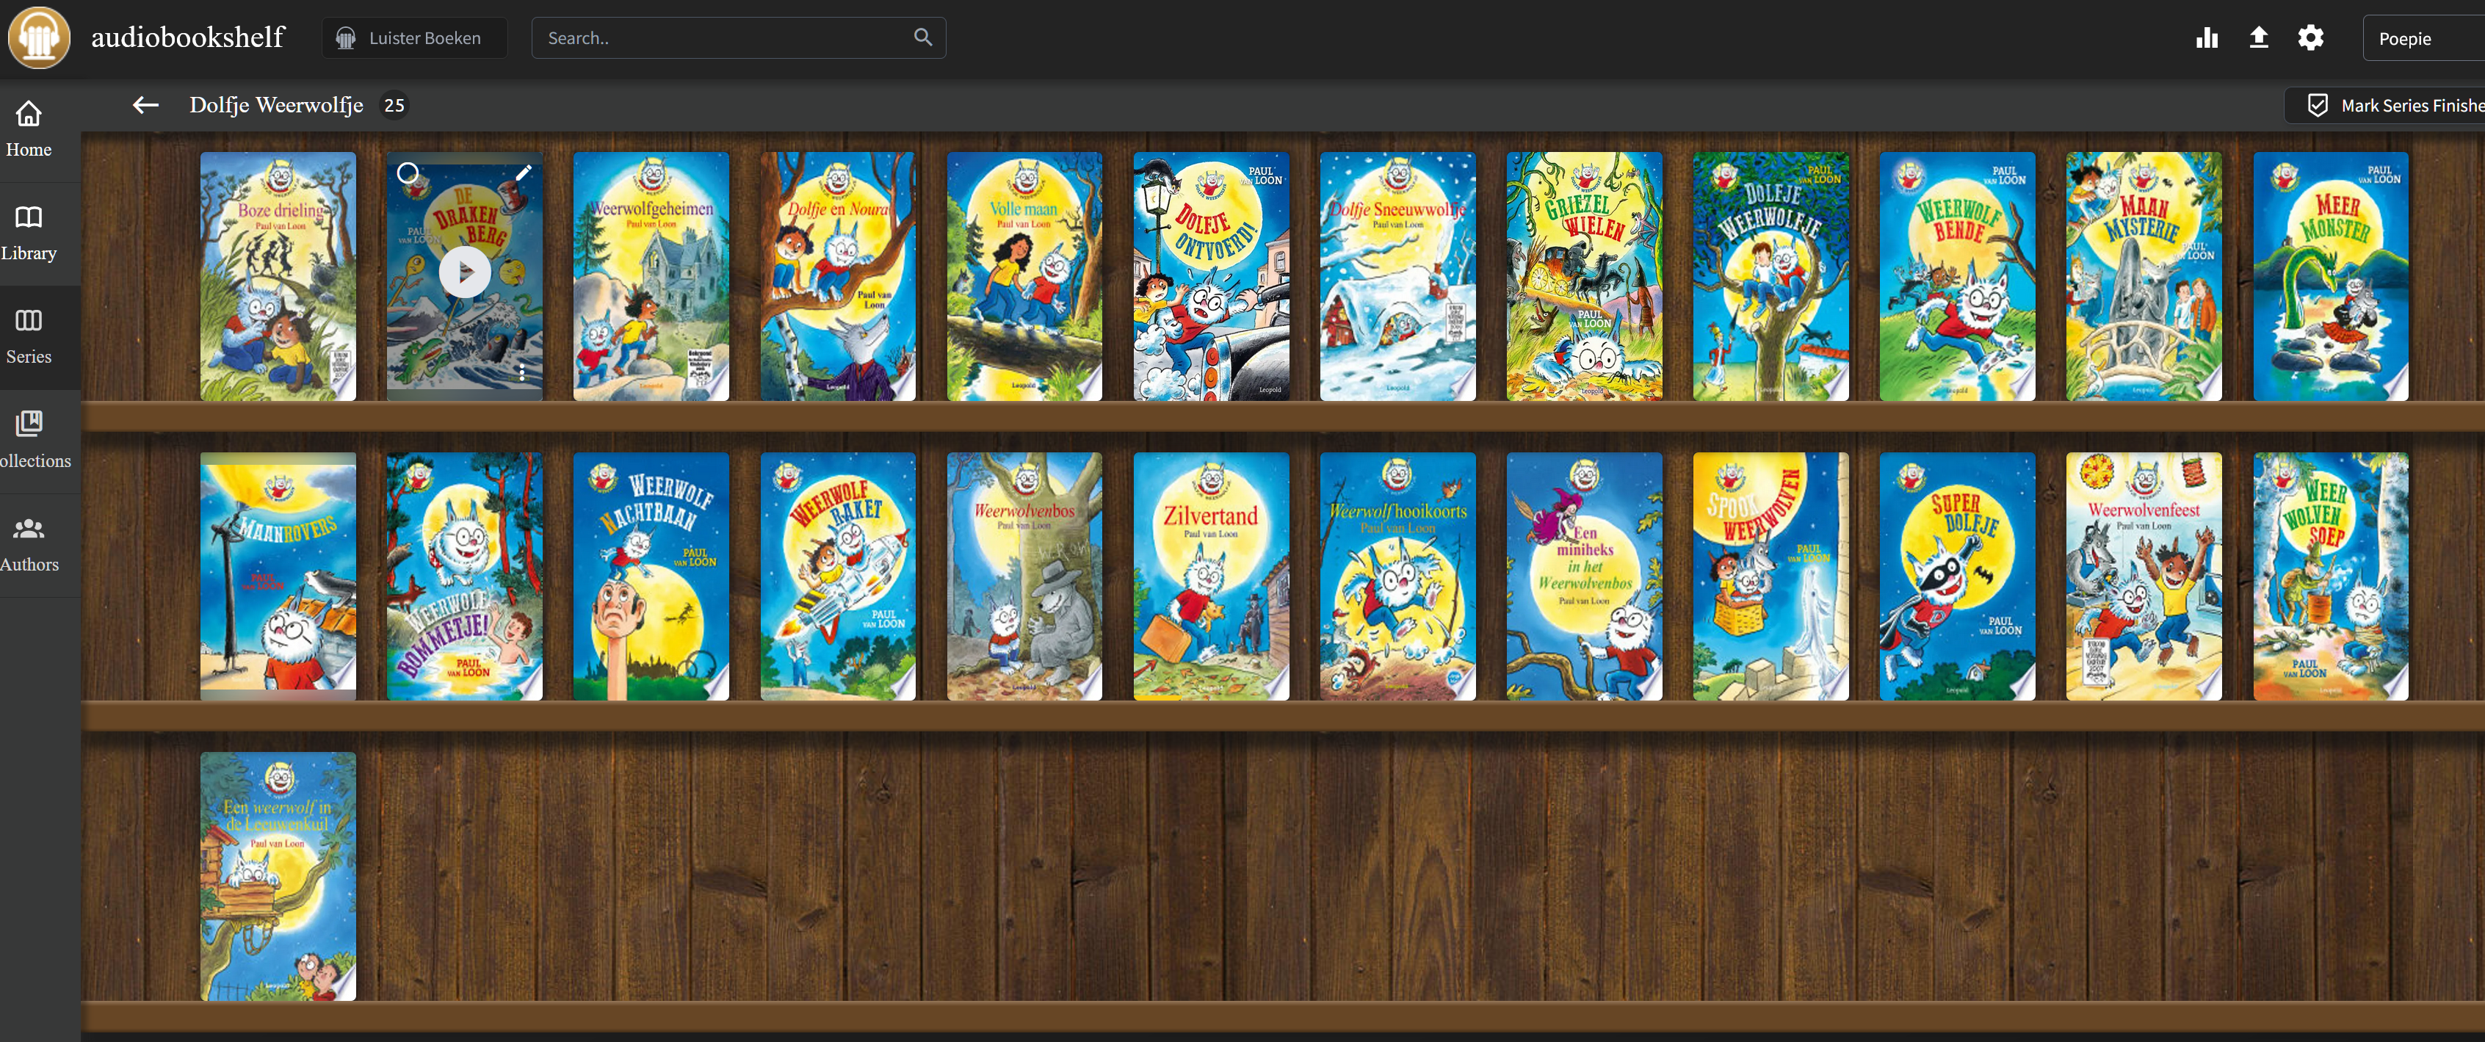2485x1042 pixels.
Task: Open the Maanmysterie book cover
Action: [2144, 276]
